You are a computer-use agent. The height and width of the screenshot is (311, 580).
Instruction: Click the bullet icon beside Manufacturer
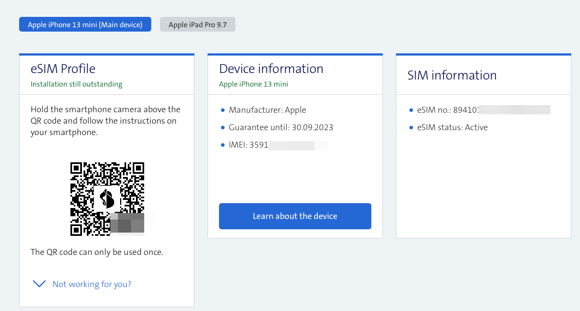[x=223, y=110]
